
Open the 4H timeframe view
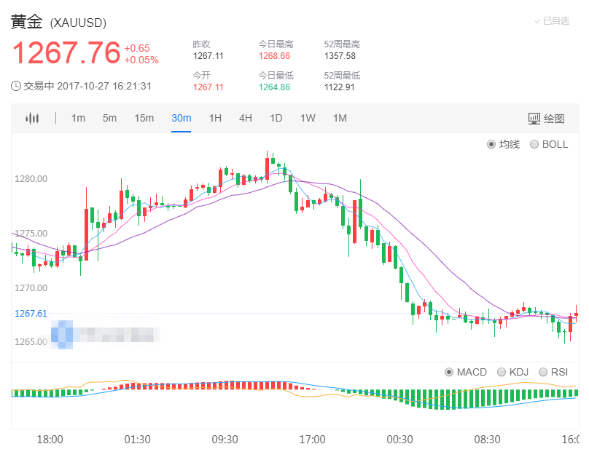click(x=245, y=117)
